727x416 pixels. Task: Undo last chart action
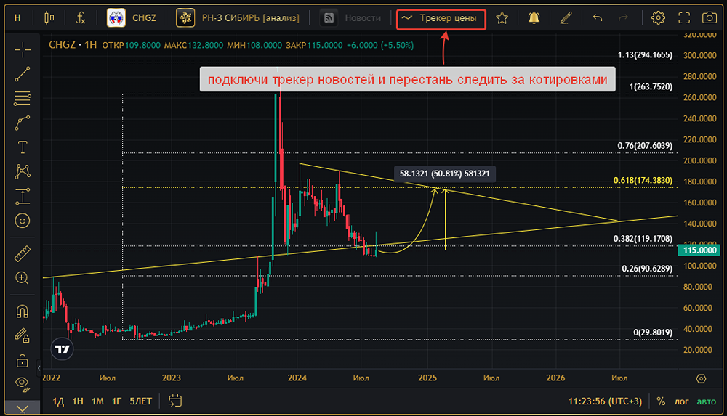[598, 18]
